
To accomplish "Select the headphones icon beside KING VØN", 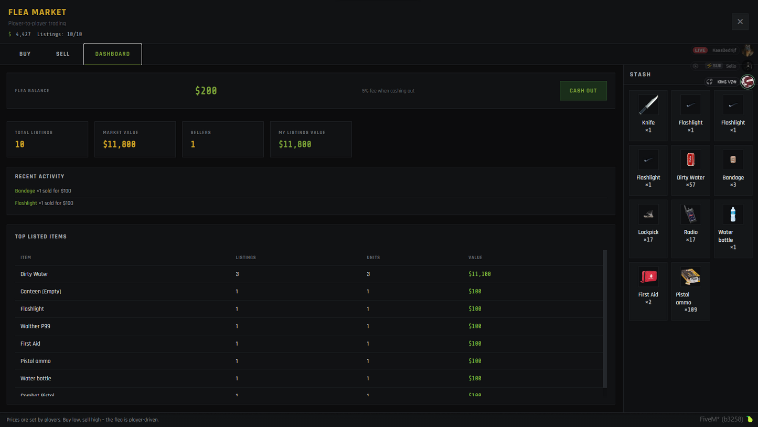I will [x=709, y=82].
